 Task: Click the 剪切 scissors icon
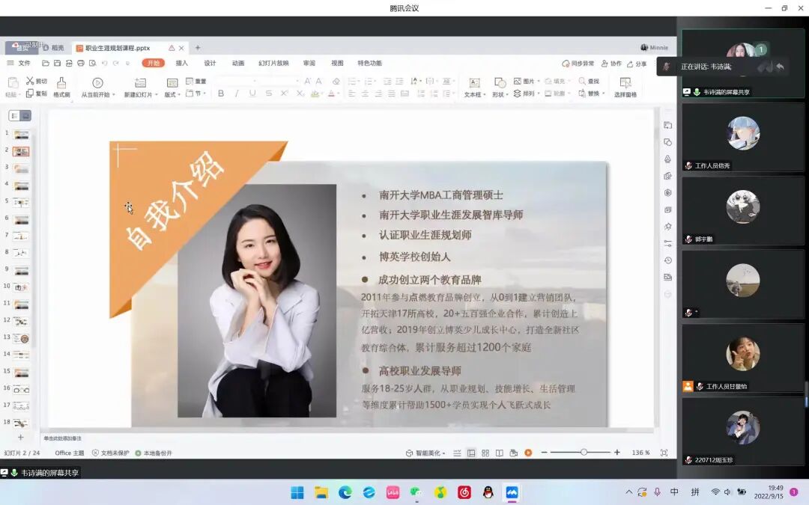[x=30, y=81]
